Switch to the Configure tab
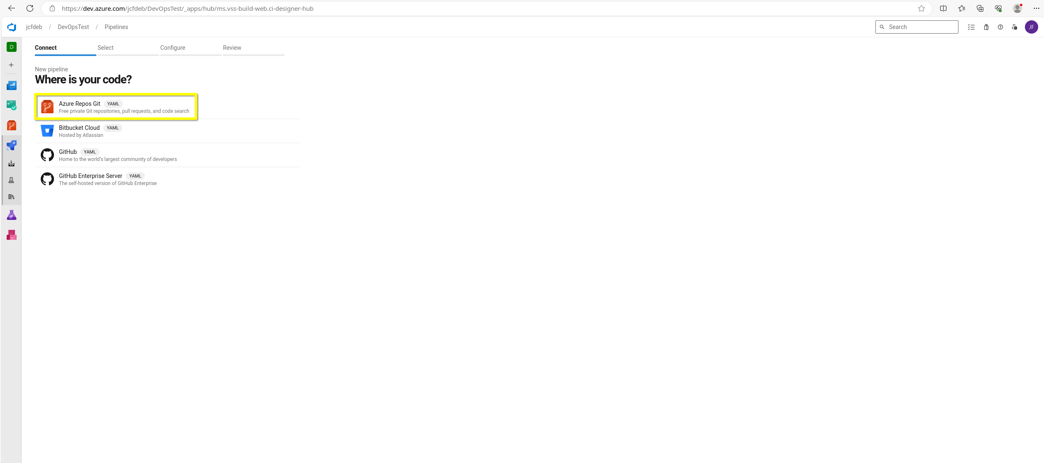1044x463 pixels. pyautogui.click(x=172, y=48)
